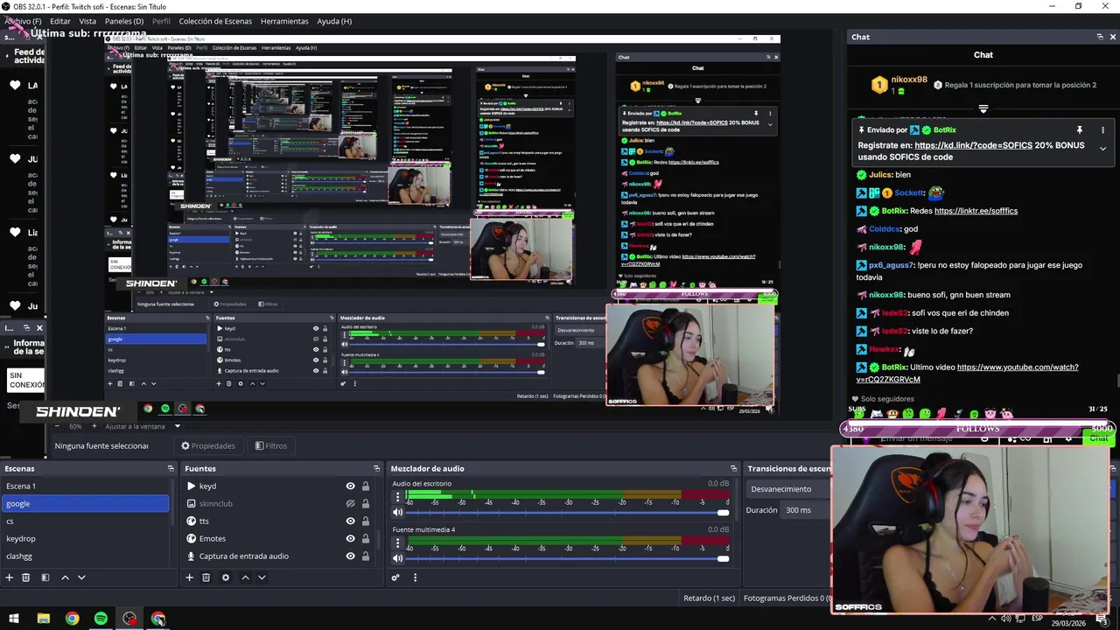Undock the Mezclador de audio panel

[733, 469]
